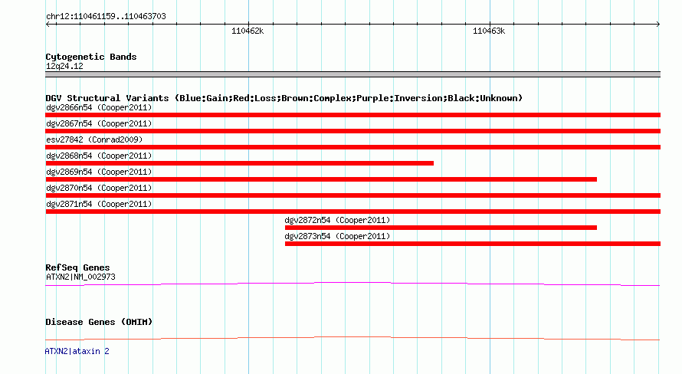The width and height of the screenshot is (682, 374).
Task: Click the grey 12q24.12 cytogenetic band bar
Action: 352,74
